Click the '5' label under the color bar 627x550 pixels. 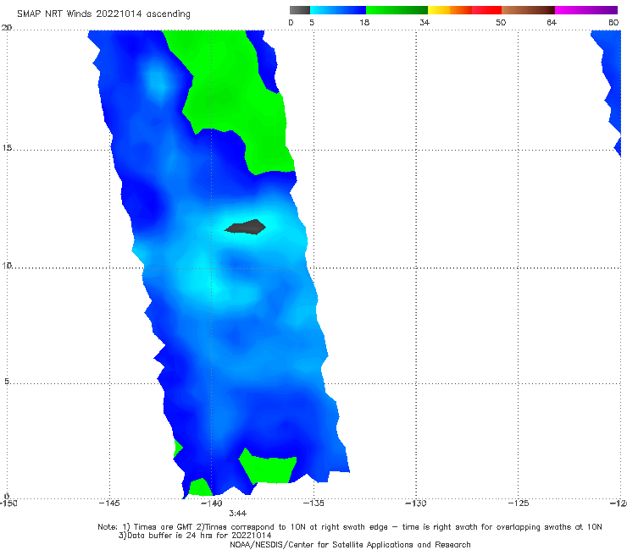[312, 23]
